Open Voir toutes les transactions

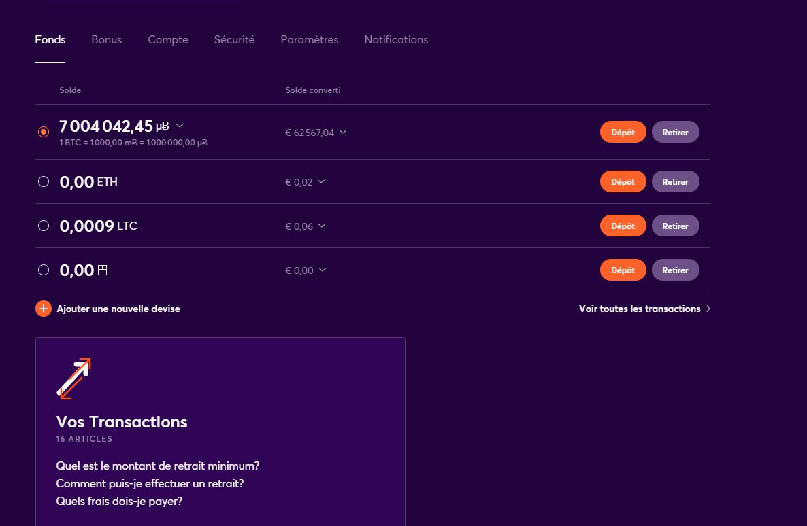[x=640, y=309]
